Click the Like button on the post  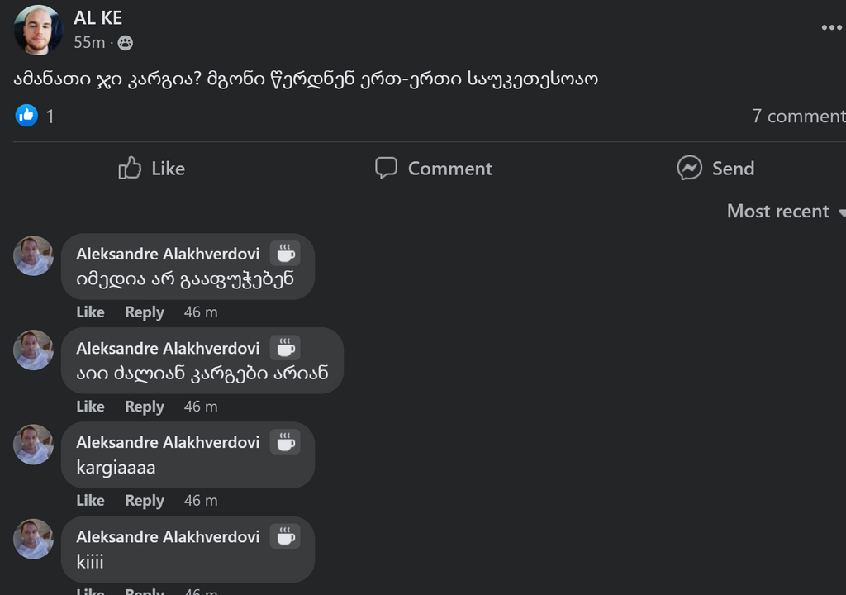pos(150,168)
